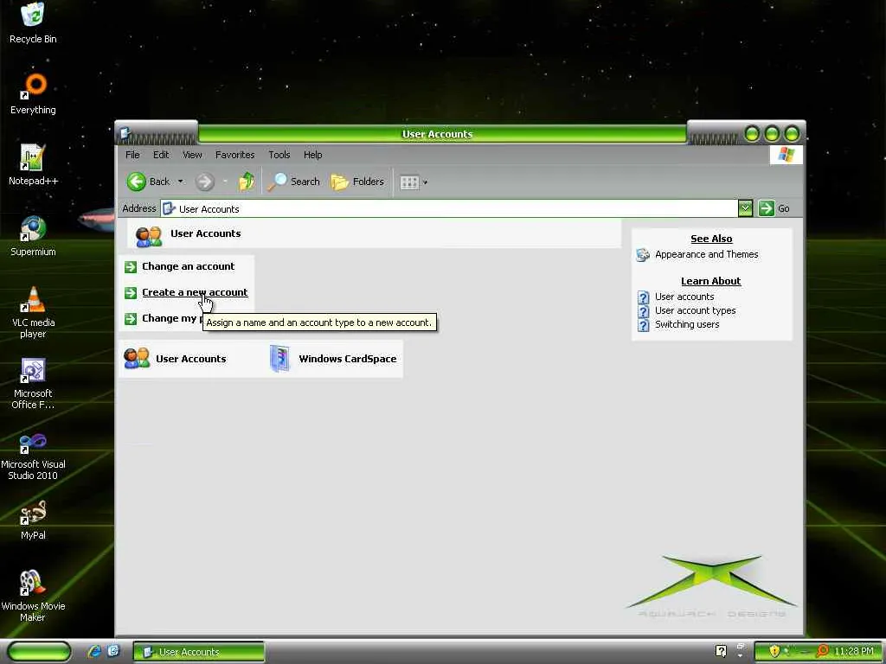Toggle the Folders pane button
The width and height of the screenshot is (886, 664).
coord(357,182)
